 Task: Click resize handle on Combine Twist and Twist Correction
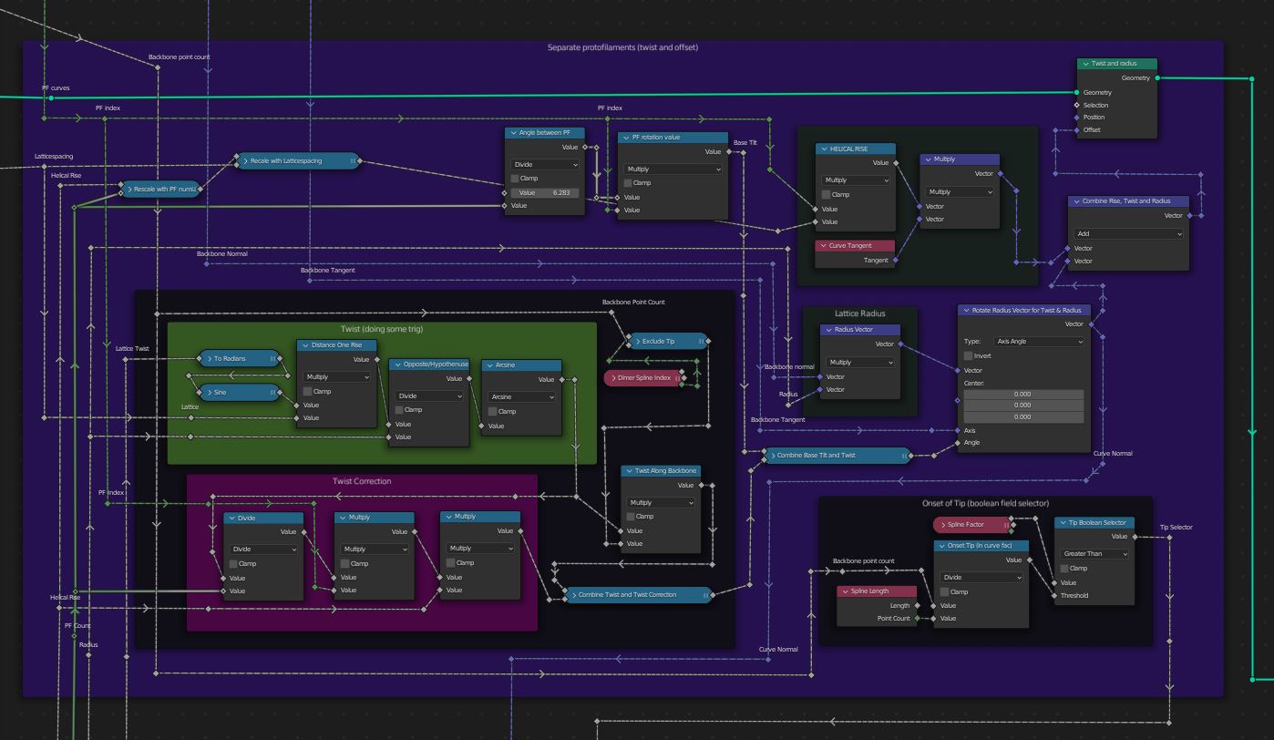coord(705,595)
